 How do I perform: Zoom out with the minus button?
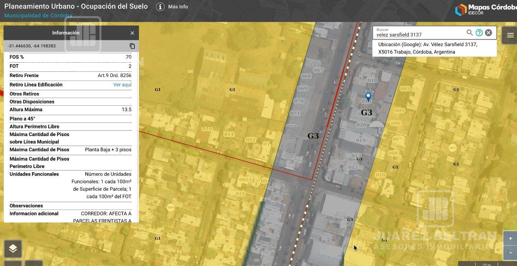click(x=511, y=253)
